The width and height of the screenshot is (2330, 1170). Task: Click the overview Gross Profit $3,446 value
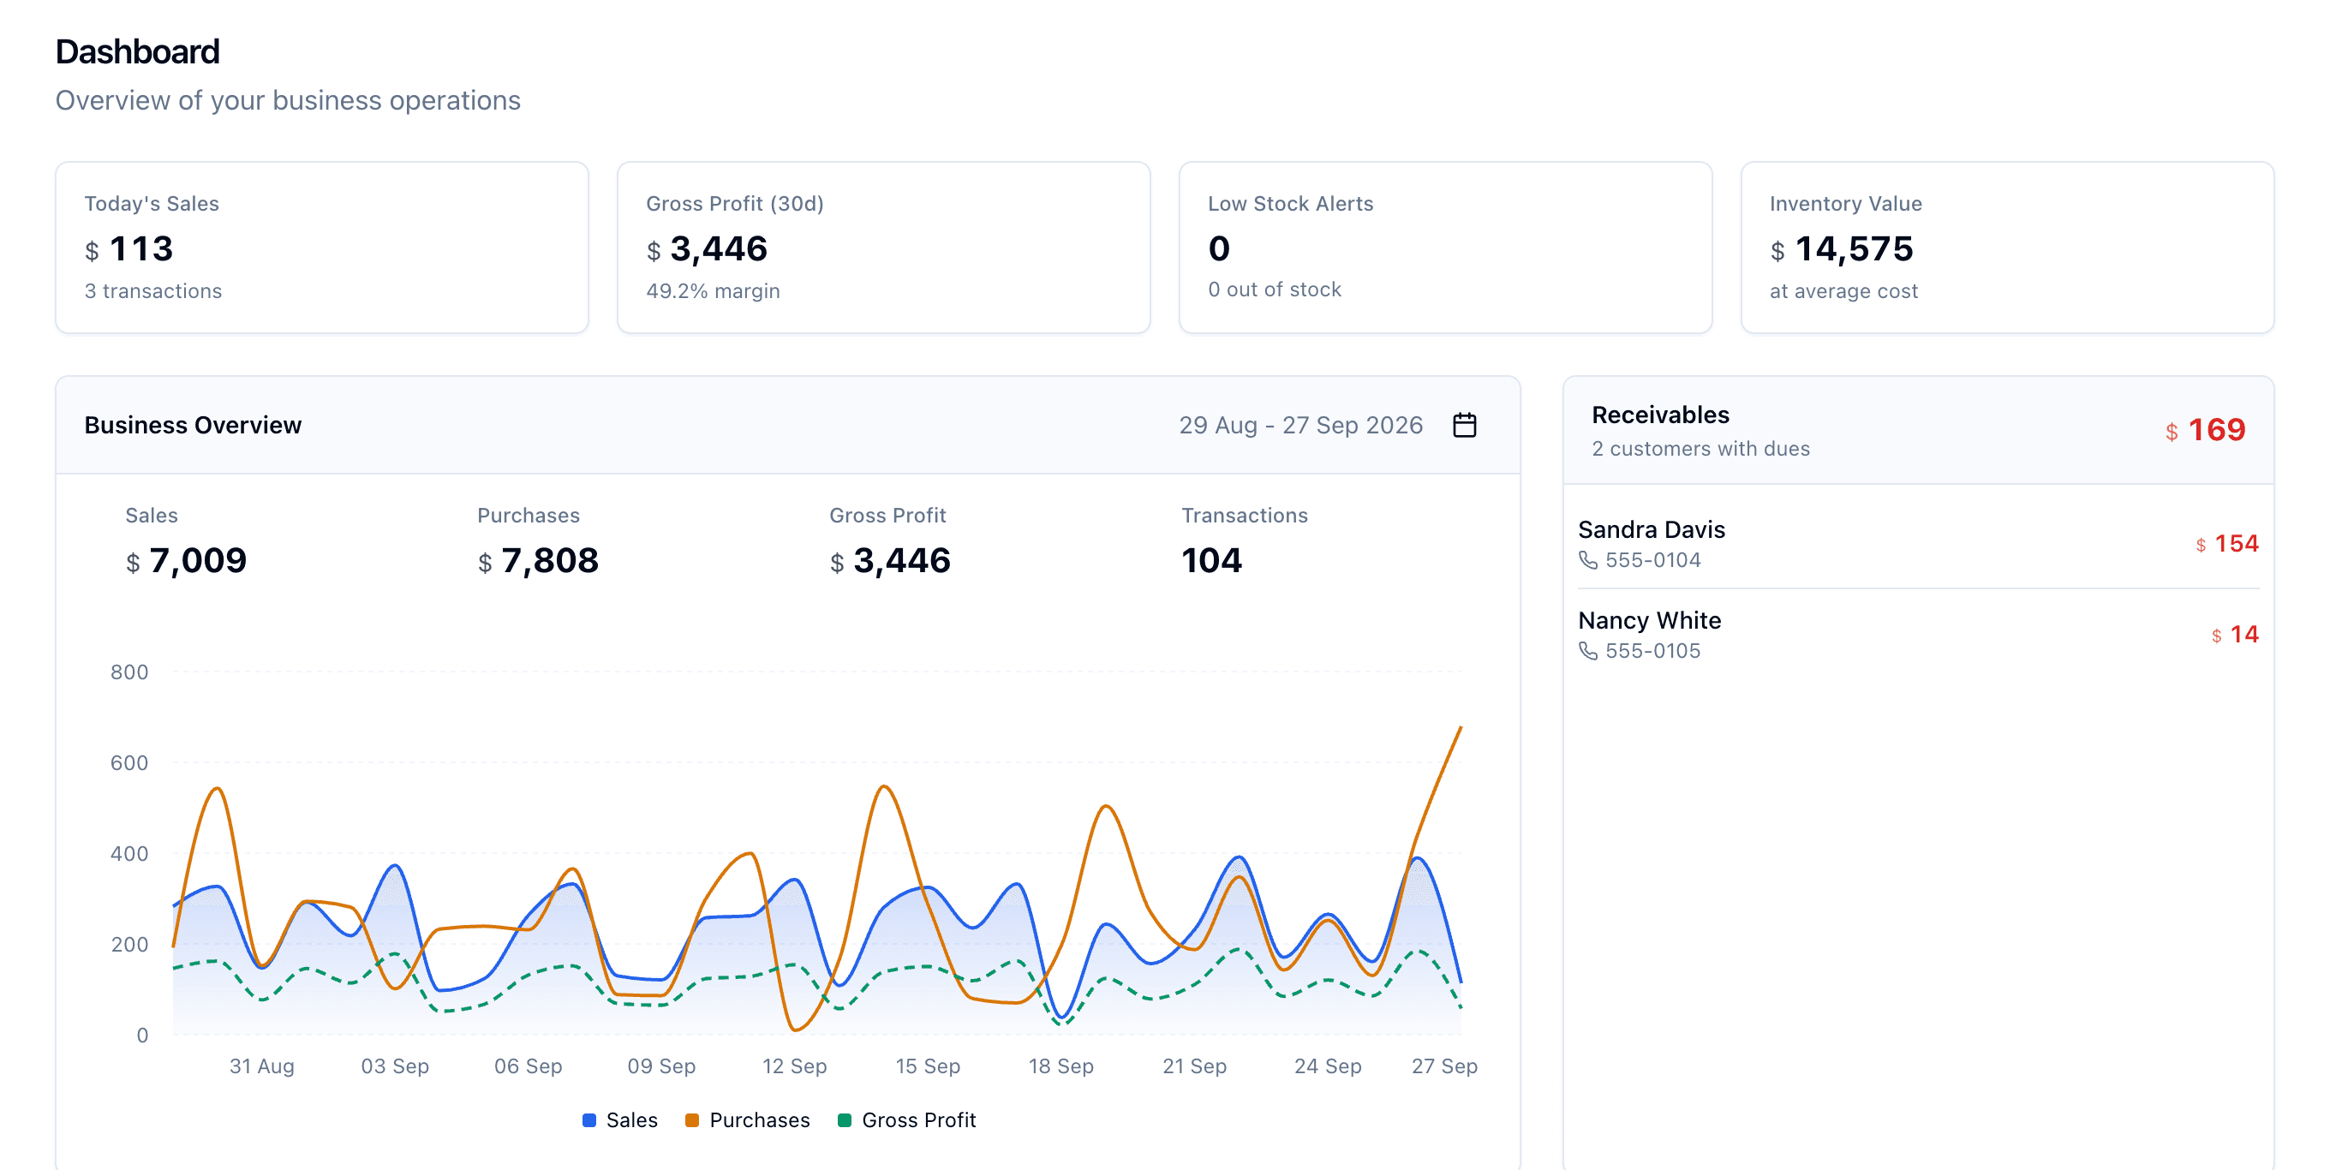[x=890, y=560]
